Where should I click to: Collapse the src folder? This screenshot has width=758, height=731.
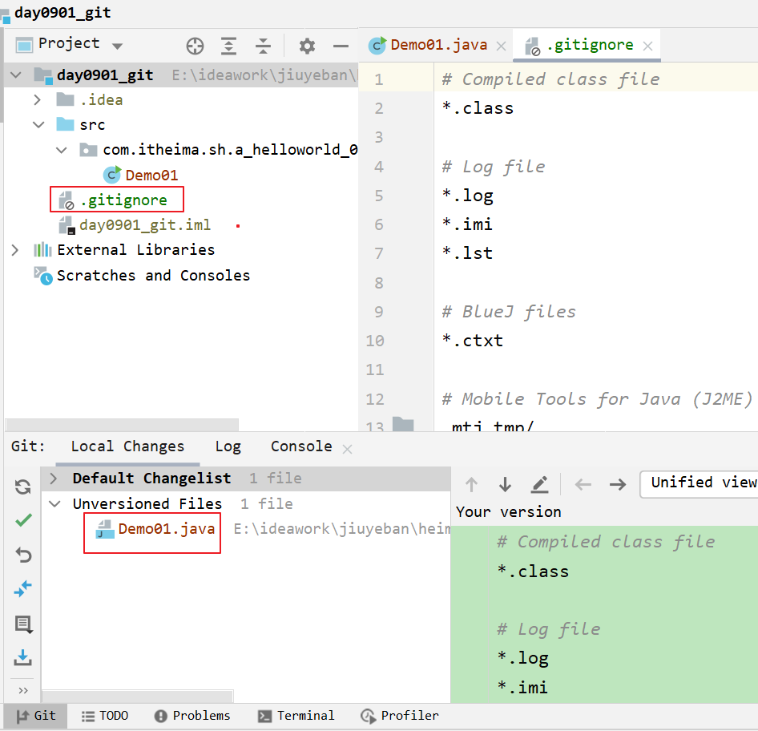(38, 125)
